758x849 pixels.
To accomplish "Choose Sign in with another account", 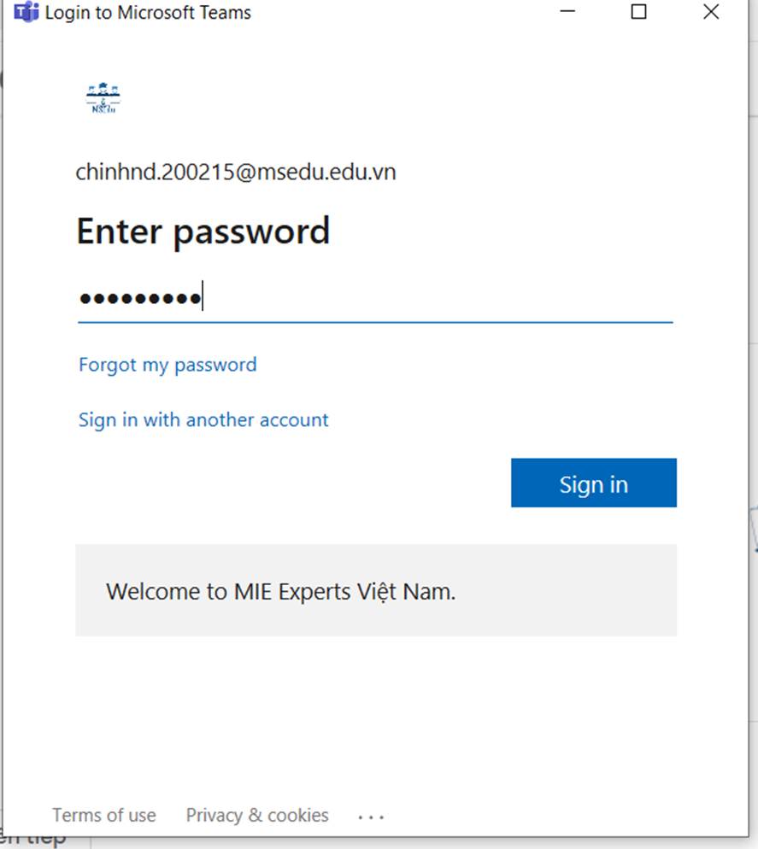I will point(203,420).
